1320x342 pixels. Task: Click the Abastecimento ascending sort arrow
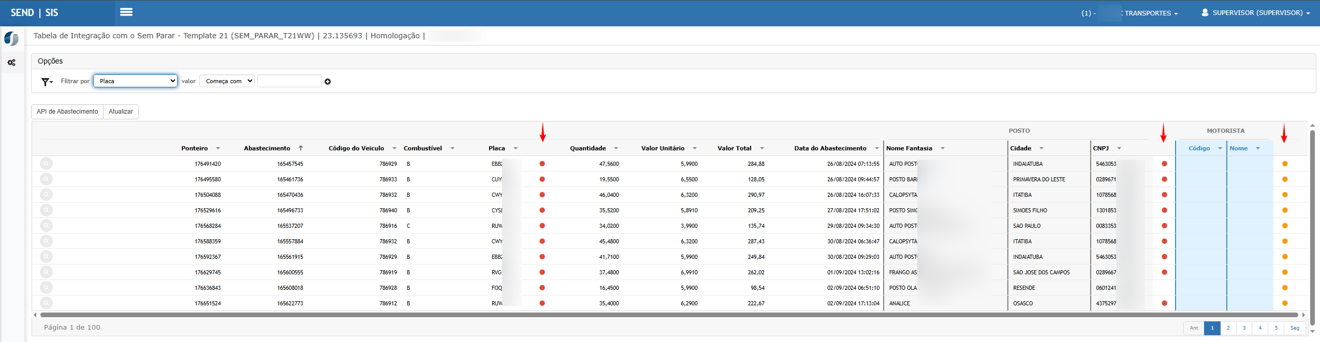click(x=301, y=148)
